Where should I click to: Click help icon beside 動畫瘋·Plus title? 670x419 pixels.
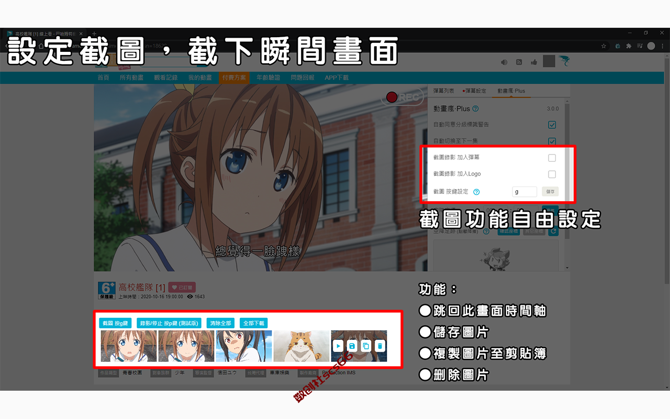pyautogui.click(x=475, y=109)
